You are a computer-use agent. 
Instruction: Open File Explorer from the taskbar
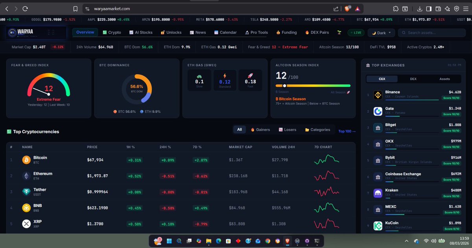click(208, 241)
